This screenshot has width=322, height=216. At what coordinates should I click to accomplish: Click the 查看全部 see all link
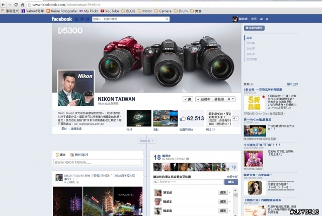232,177
